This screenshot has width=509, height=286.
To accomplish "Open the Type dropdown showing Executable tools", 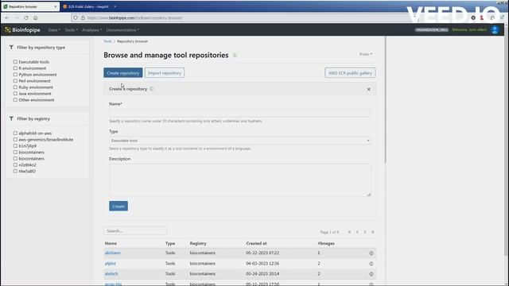I will 240,141.
